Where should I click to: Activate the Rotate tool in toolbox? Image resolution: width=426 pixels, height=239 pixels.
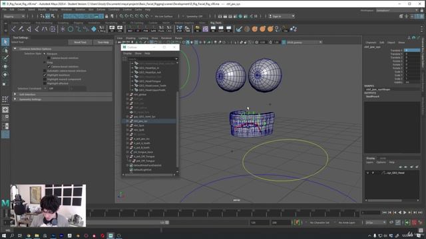(x=5, y=75)
